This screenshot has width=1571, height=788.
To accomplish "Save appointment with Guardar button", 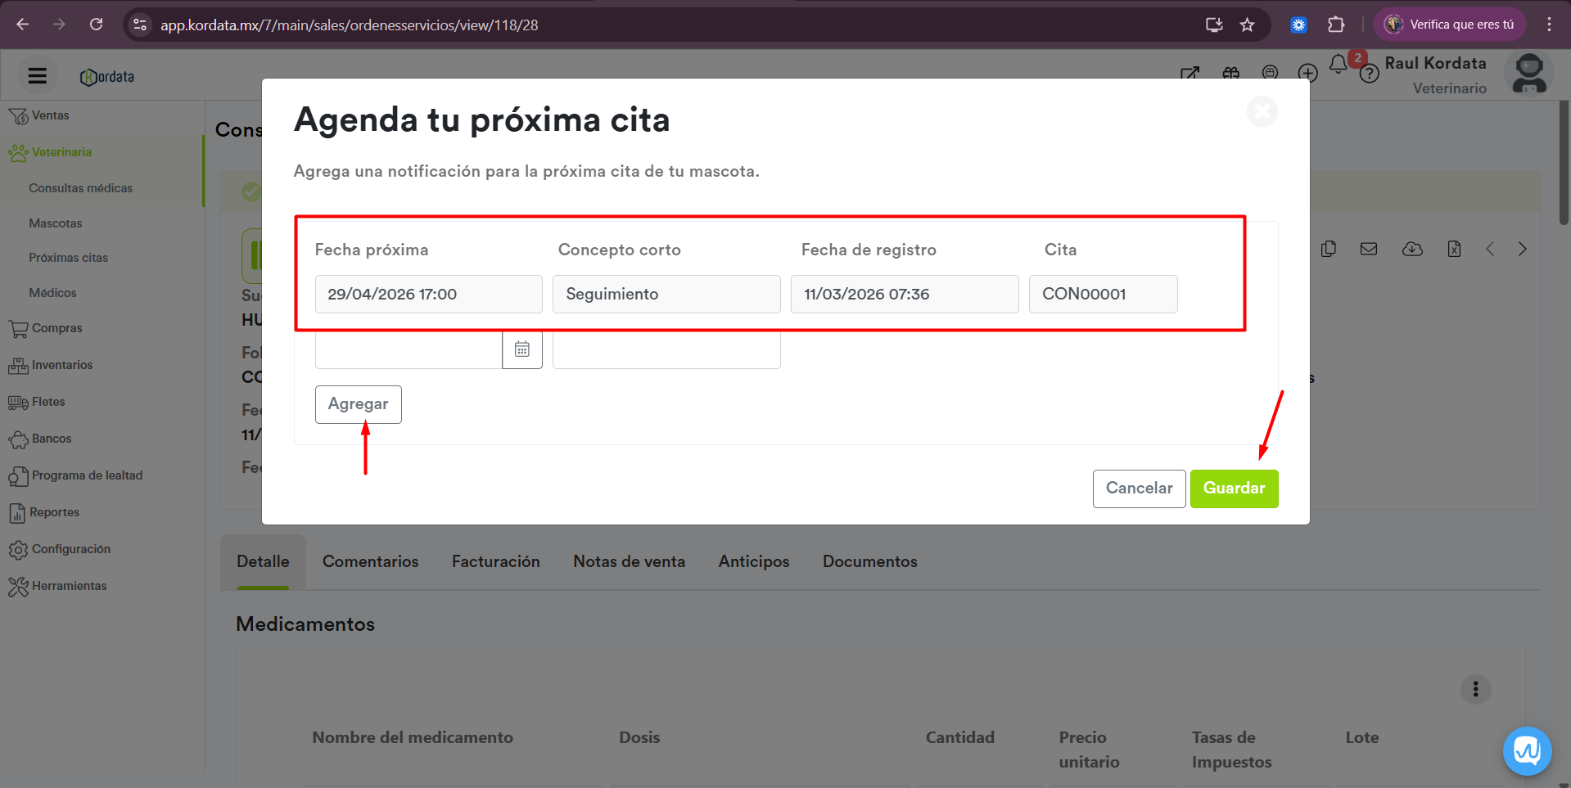I will 1234,489.
